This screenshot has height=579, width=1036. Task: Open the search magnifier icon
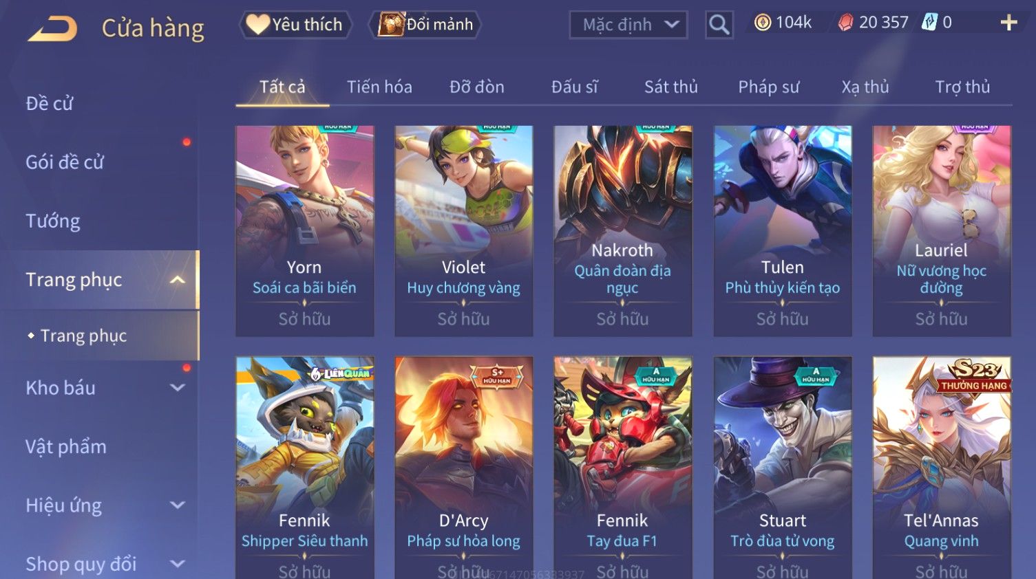coord(719,25)
